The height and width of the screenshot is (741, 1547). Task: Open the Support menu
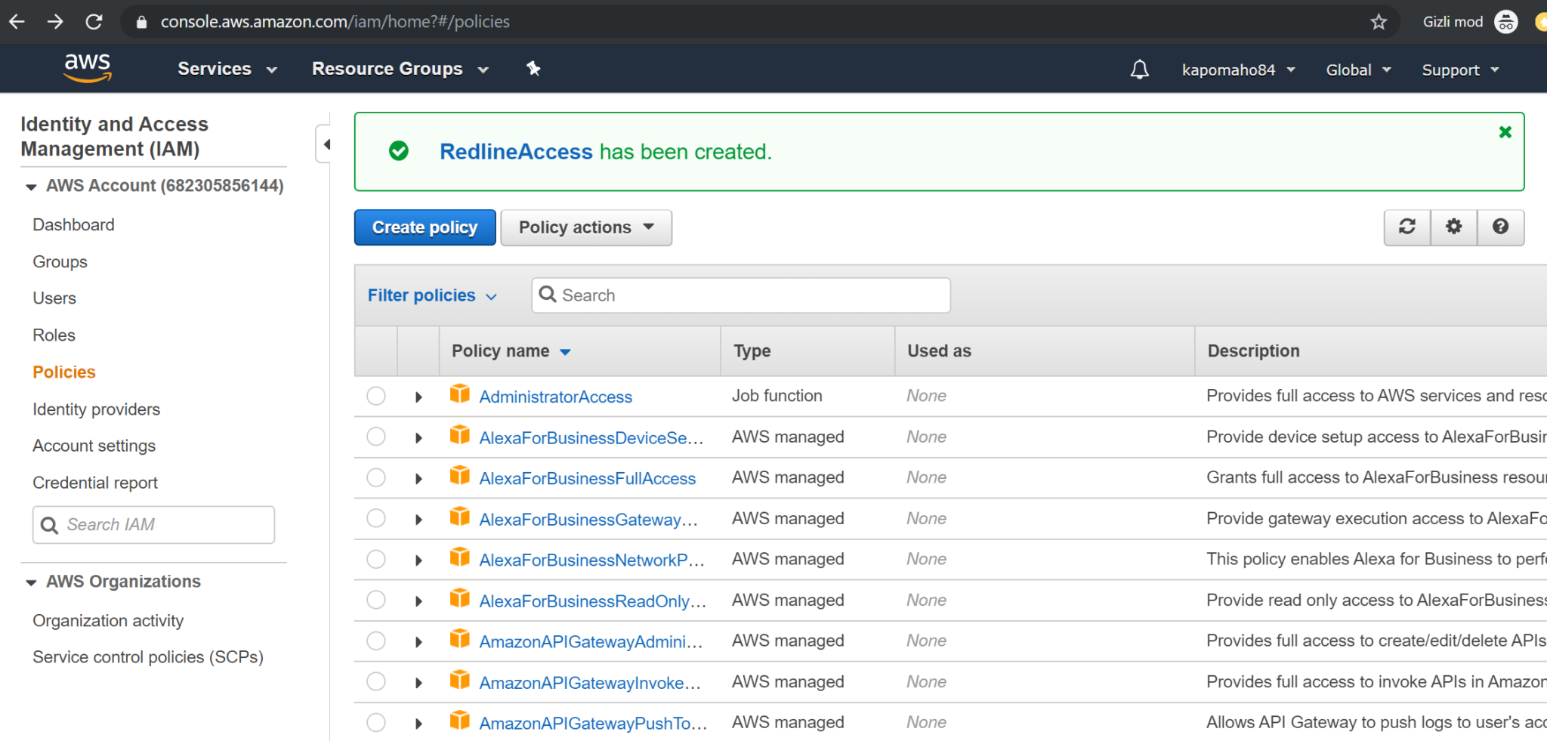coord(1460,69)
